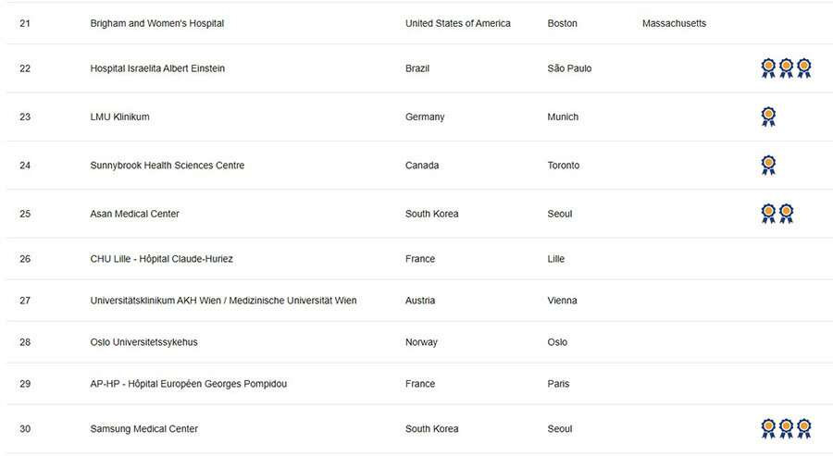Click third award ribbon for Samsung Medical Center
The width and height of the screenshot is (833, 456).
click(803, 428)
